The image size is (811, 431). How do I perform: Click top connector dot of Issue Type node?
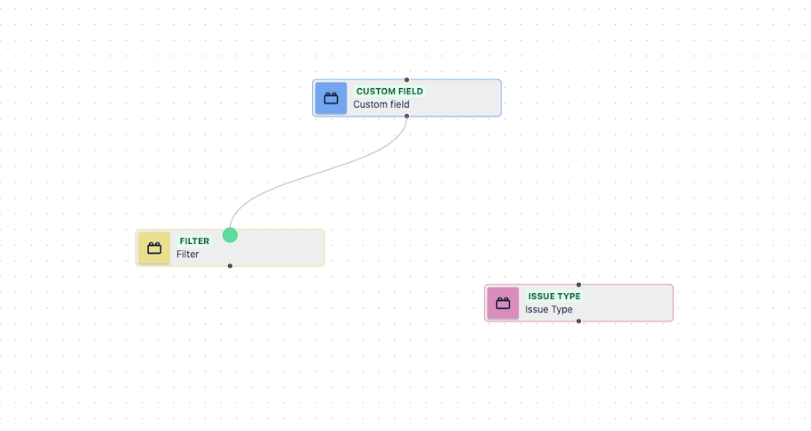578,285
